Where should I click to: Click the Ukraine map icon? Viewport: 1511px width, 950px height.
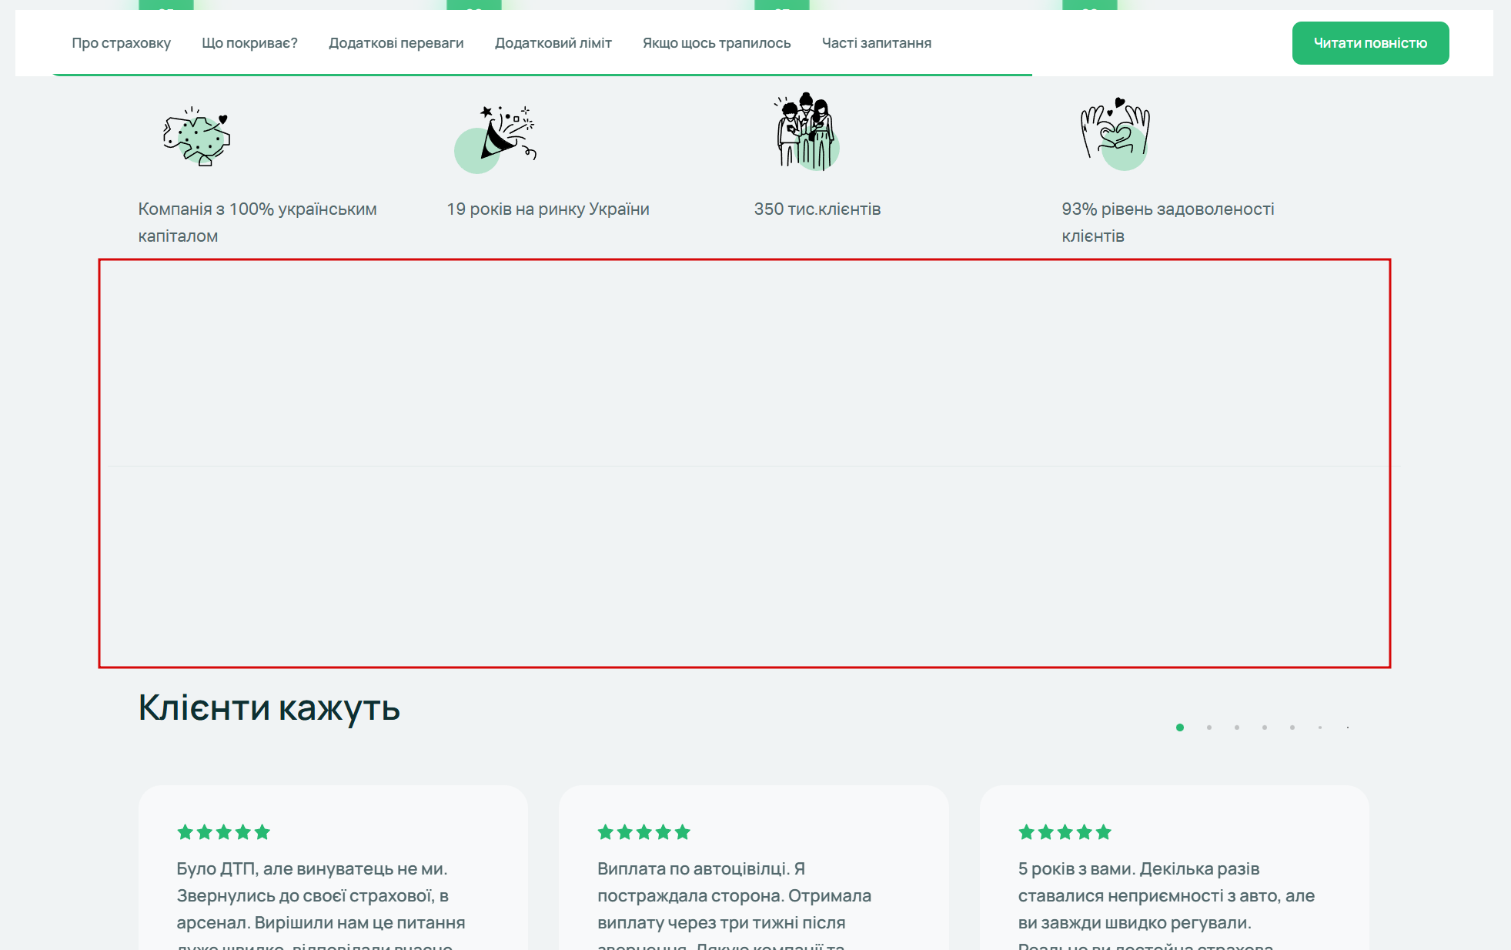pyautogui.click(x=196, y=137)
